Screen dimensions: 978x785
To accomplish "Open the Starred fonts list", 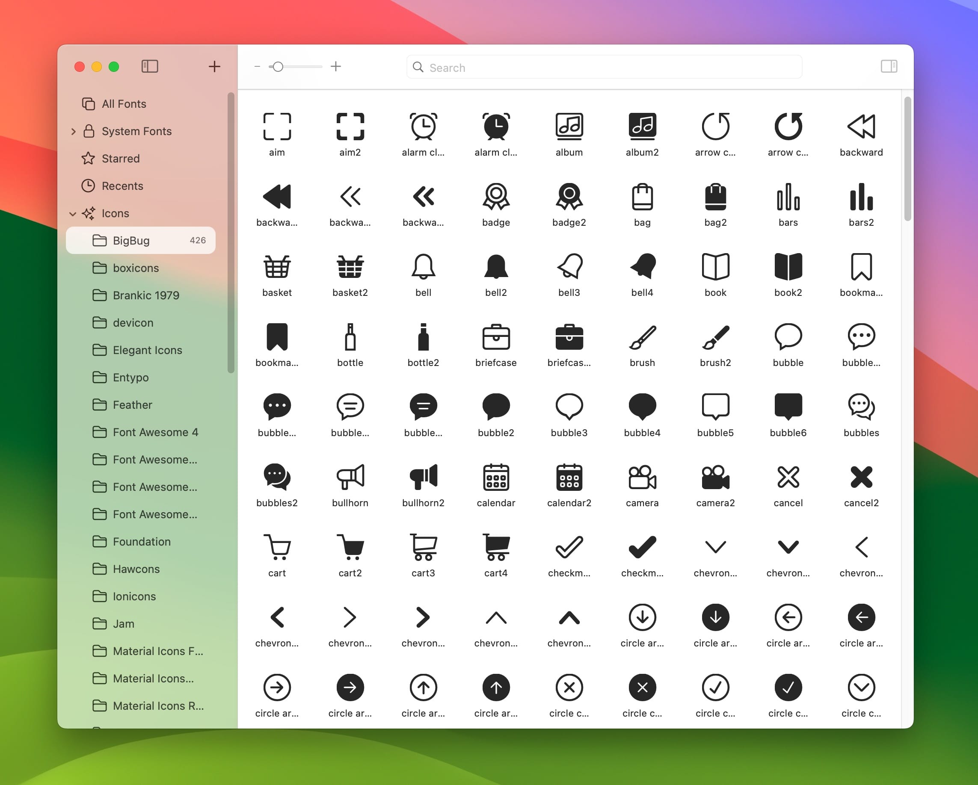I will 121,159.
